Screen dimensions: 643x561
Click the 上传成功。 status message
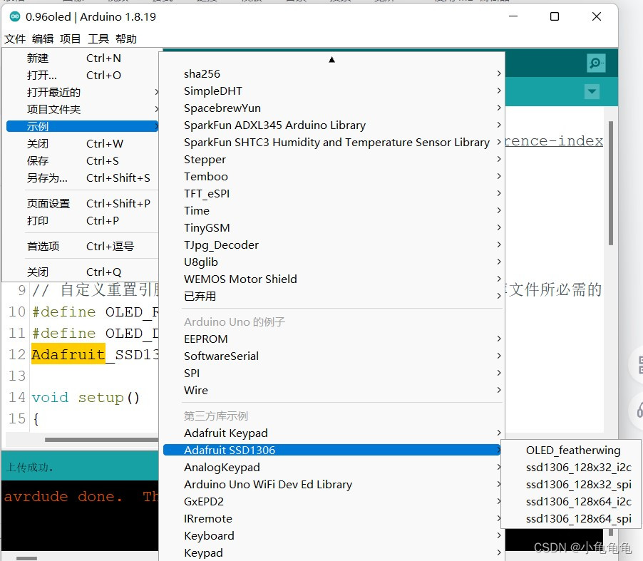(29, 467)
